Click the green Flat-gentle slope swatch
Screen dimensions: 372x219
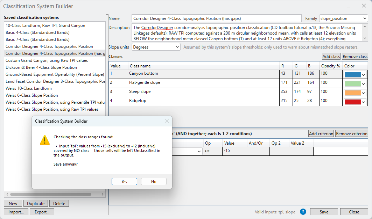[352, 84]
